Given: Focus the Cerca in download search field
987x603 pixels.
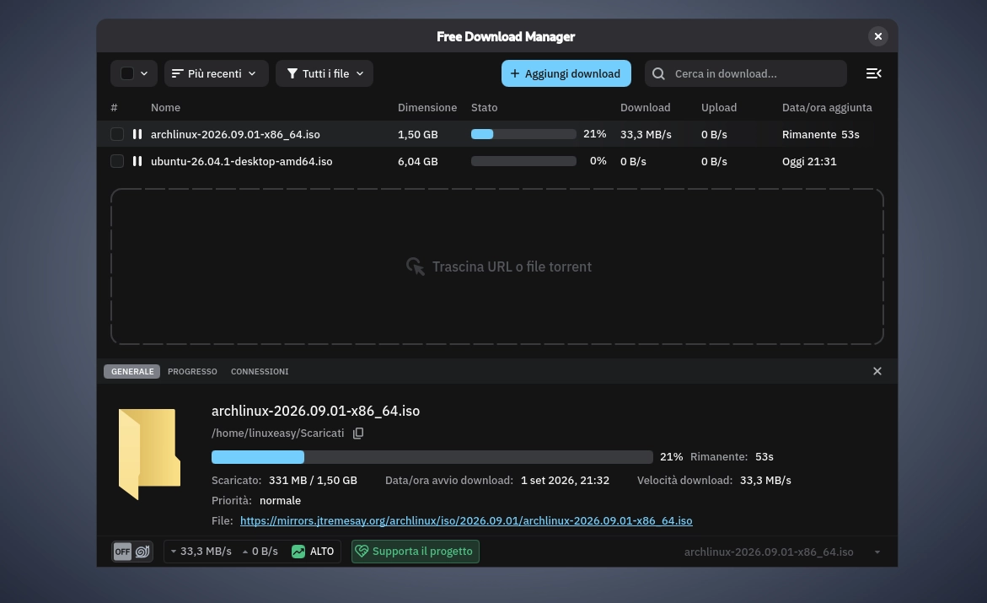Looking at the screenshot, I should pyautogui.click(x=746, y=73).
